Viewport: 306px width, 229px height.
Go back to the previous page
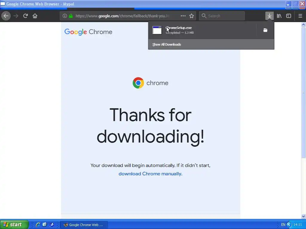click(x=6, y=16)
